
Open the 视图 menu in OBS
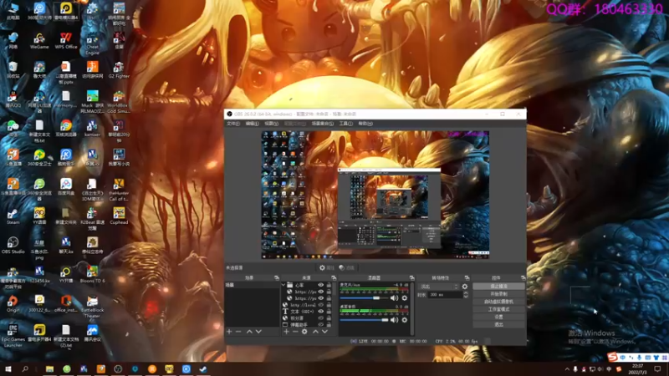[x=271, y=124]
